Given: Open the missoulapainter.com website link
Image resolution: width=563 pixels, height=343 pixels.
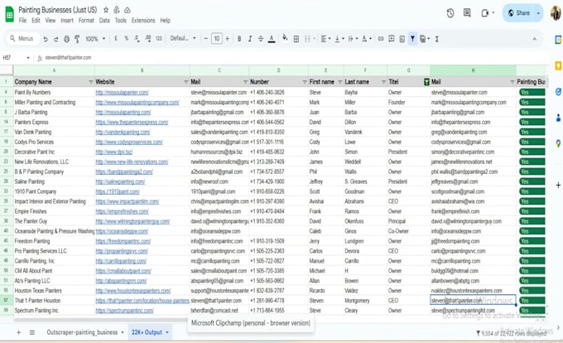Looking at the screenshot, I should tap(122, 93).
